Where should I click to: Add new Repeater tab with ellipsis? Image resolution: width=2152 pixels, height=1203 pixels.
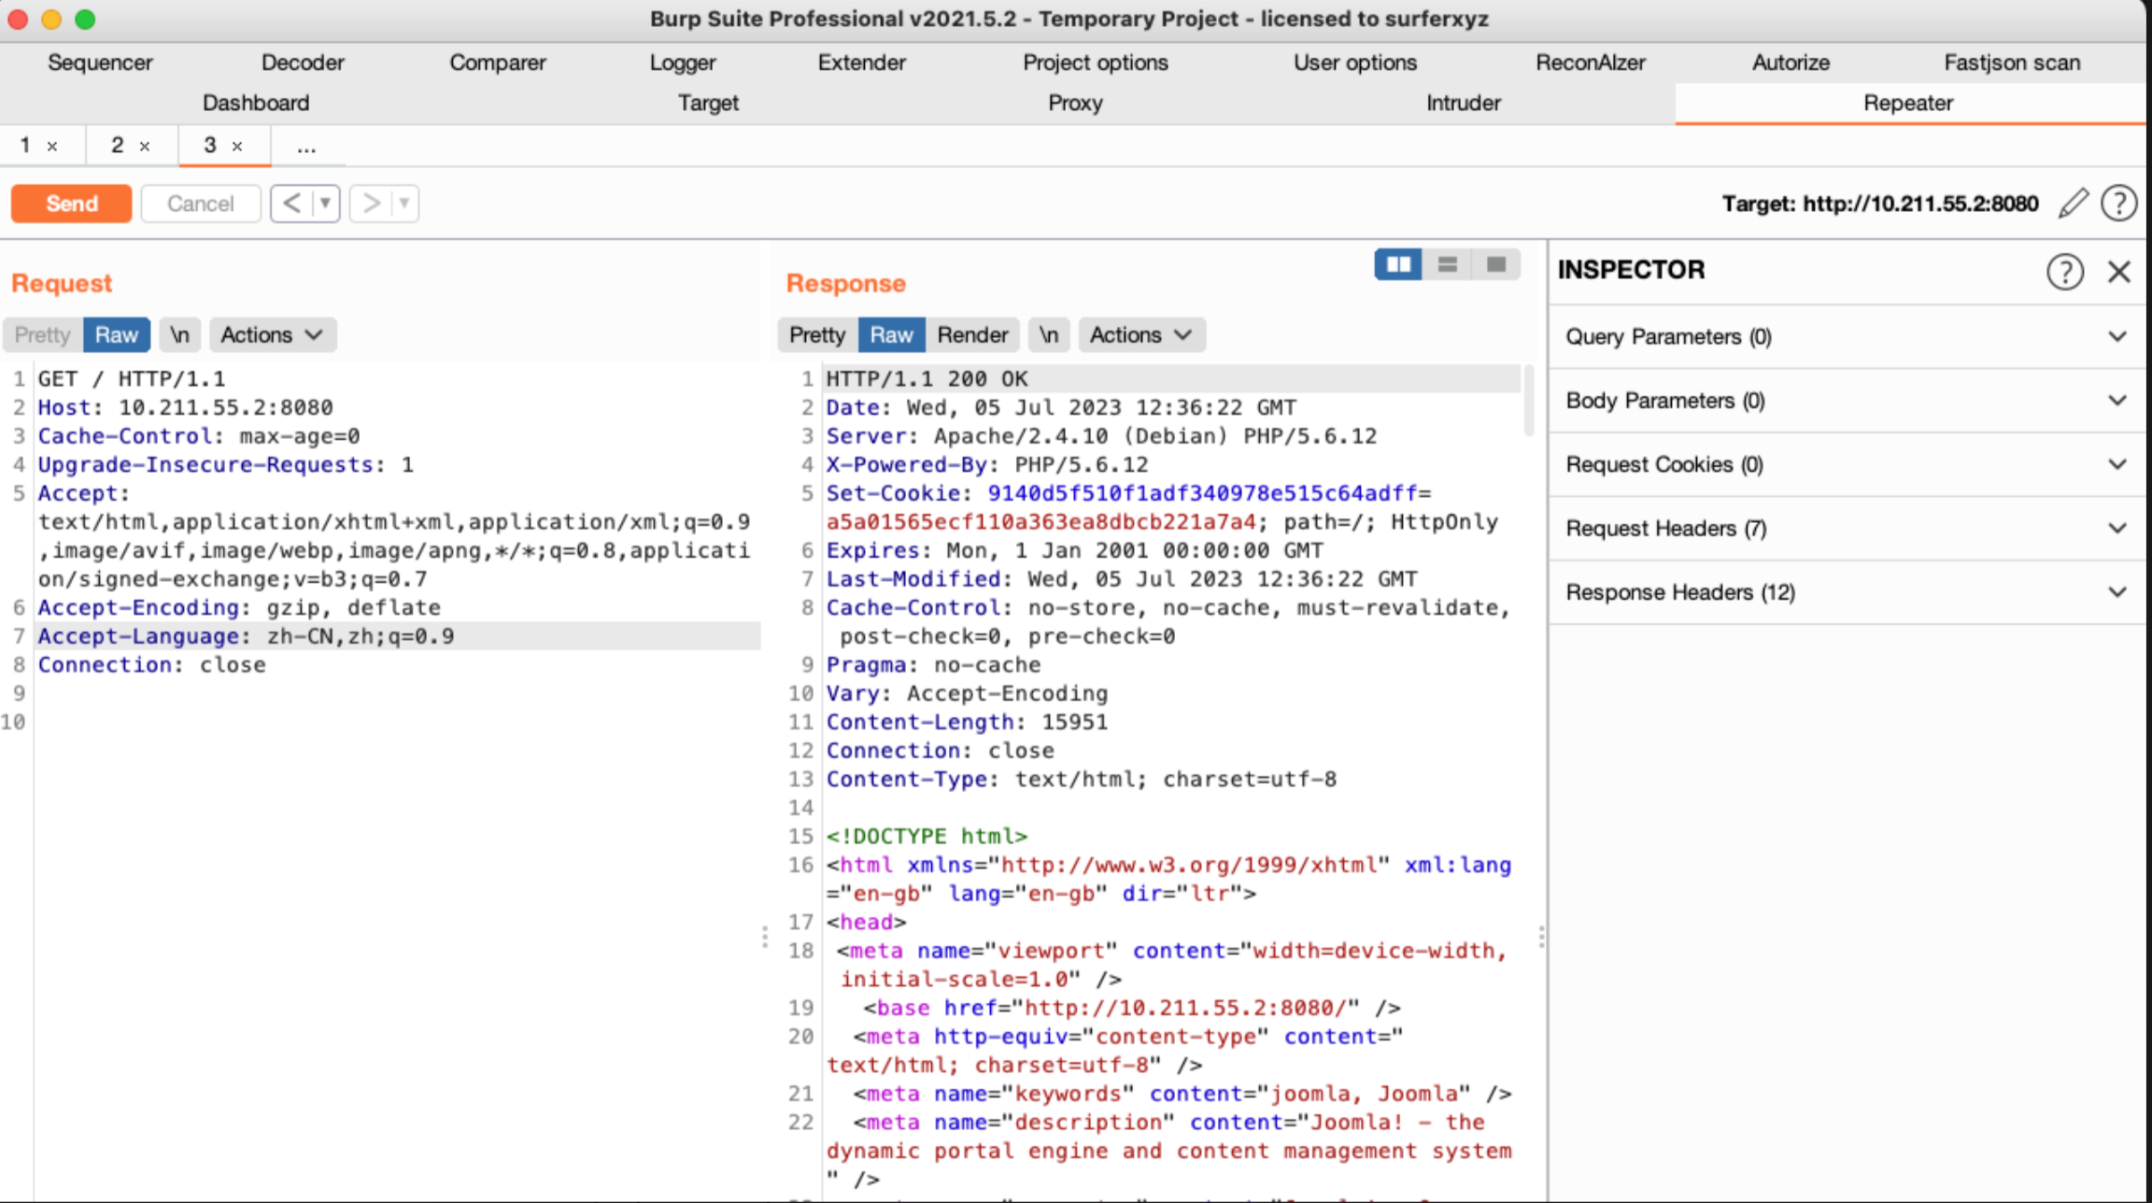[306, 147]
